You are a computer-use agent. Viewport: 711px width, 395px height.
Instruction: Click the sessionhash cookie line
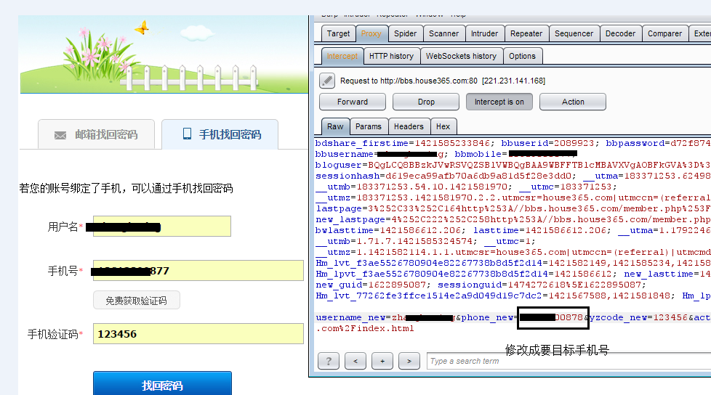pos(513,176)
